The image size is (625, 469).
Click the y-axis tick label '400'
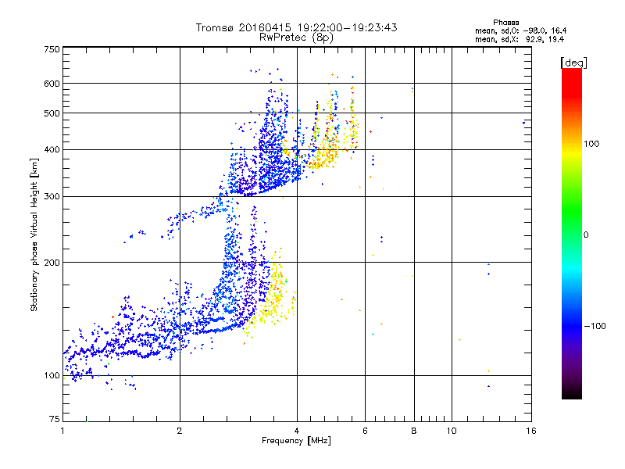tap(52, 150)
